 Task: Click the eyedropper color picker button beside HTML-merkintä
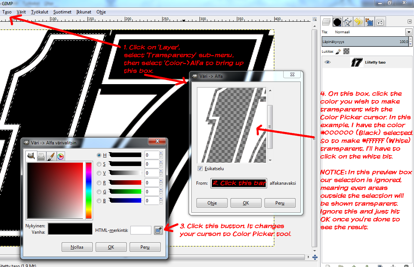(x=158, y=230)
